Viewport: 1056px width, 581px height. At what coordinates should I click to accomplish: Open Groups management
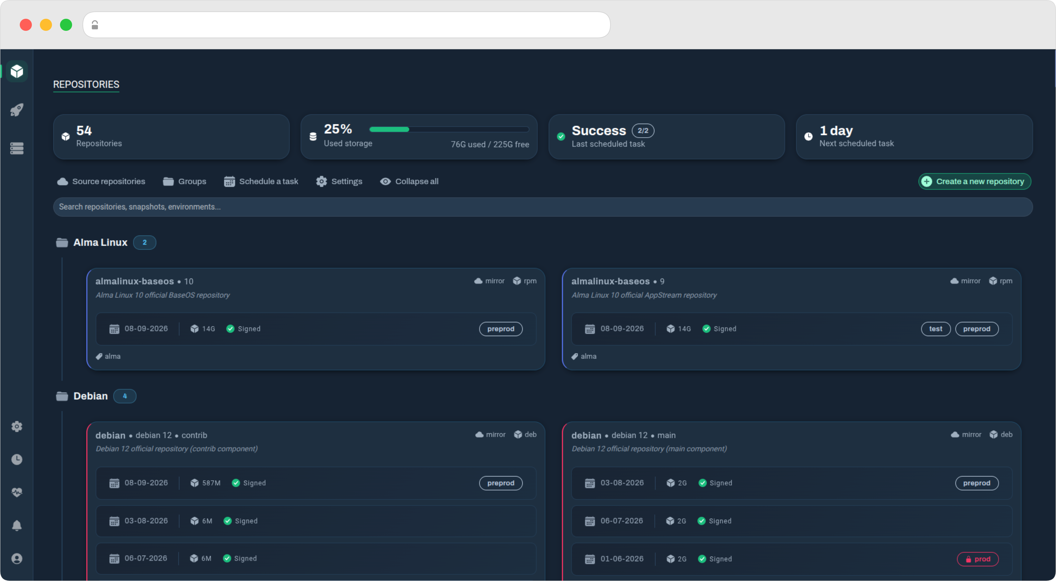coord(184,182)
